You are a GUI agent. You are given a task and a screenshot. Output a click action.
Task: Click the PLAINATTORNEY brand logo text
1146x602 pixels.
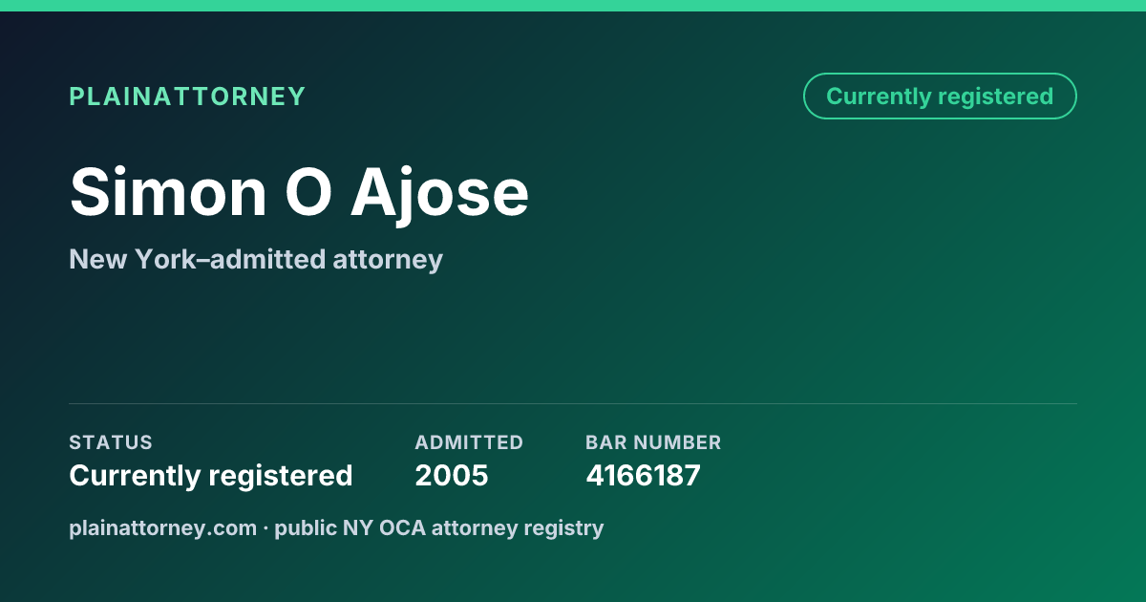(x=187, y=97)
